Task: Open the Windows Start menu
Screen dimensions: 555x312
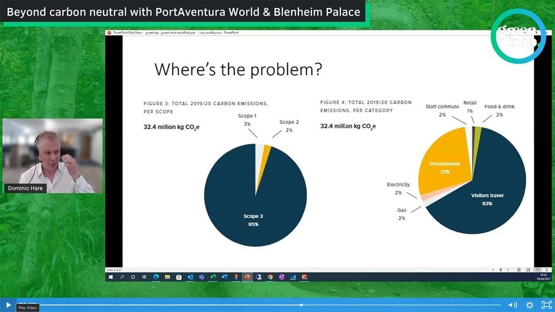Action: pos(111,277)
